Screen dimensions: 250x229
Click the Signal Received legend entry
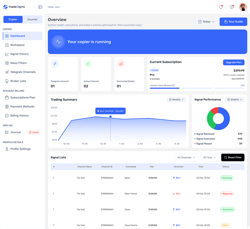218,134
